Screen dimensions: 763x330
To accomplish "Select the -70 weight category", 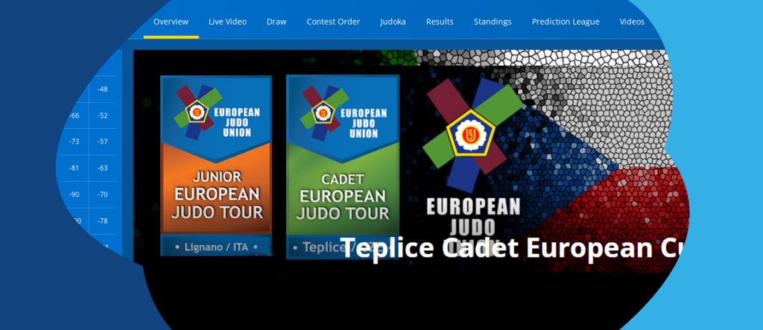I will [102, 194].
